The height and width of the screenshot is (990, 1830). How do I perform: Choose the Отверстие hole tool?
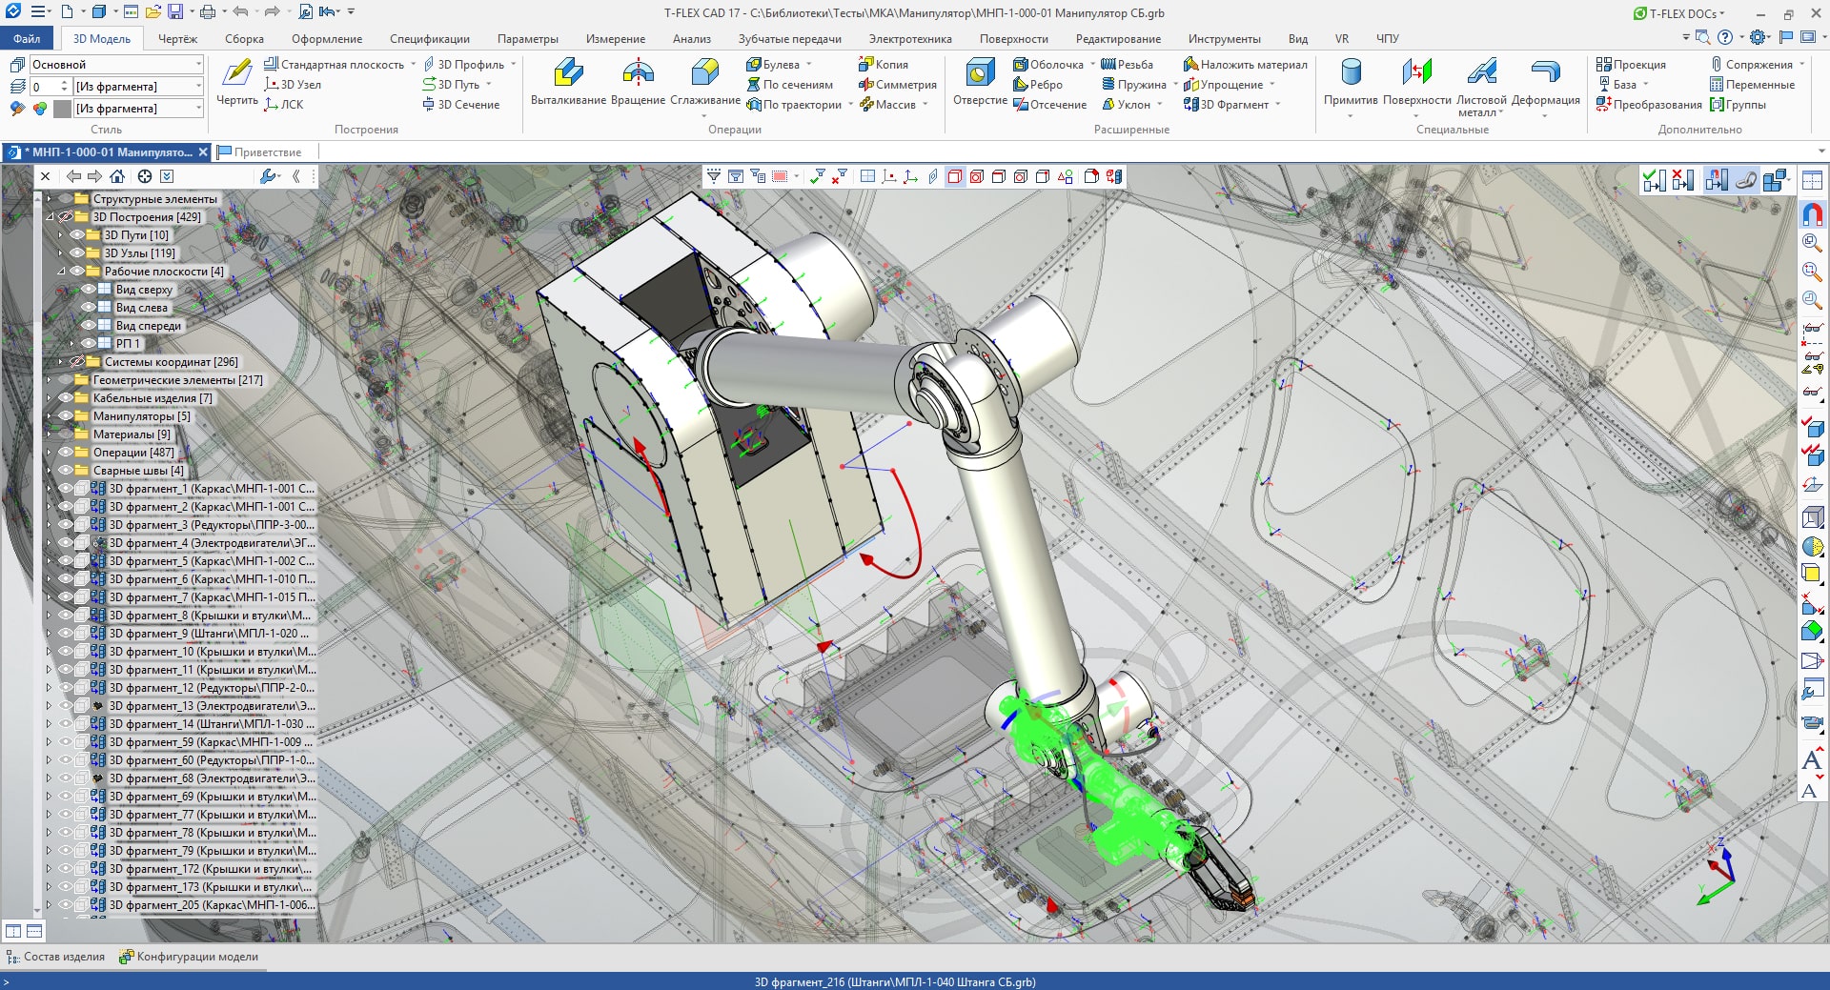tap(980, 81)
